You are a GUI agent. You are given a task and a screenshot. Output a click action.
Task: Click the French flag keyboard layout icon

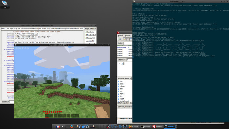click(58, 126)
